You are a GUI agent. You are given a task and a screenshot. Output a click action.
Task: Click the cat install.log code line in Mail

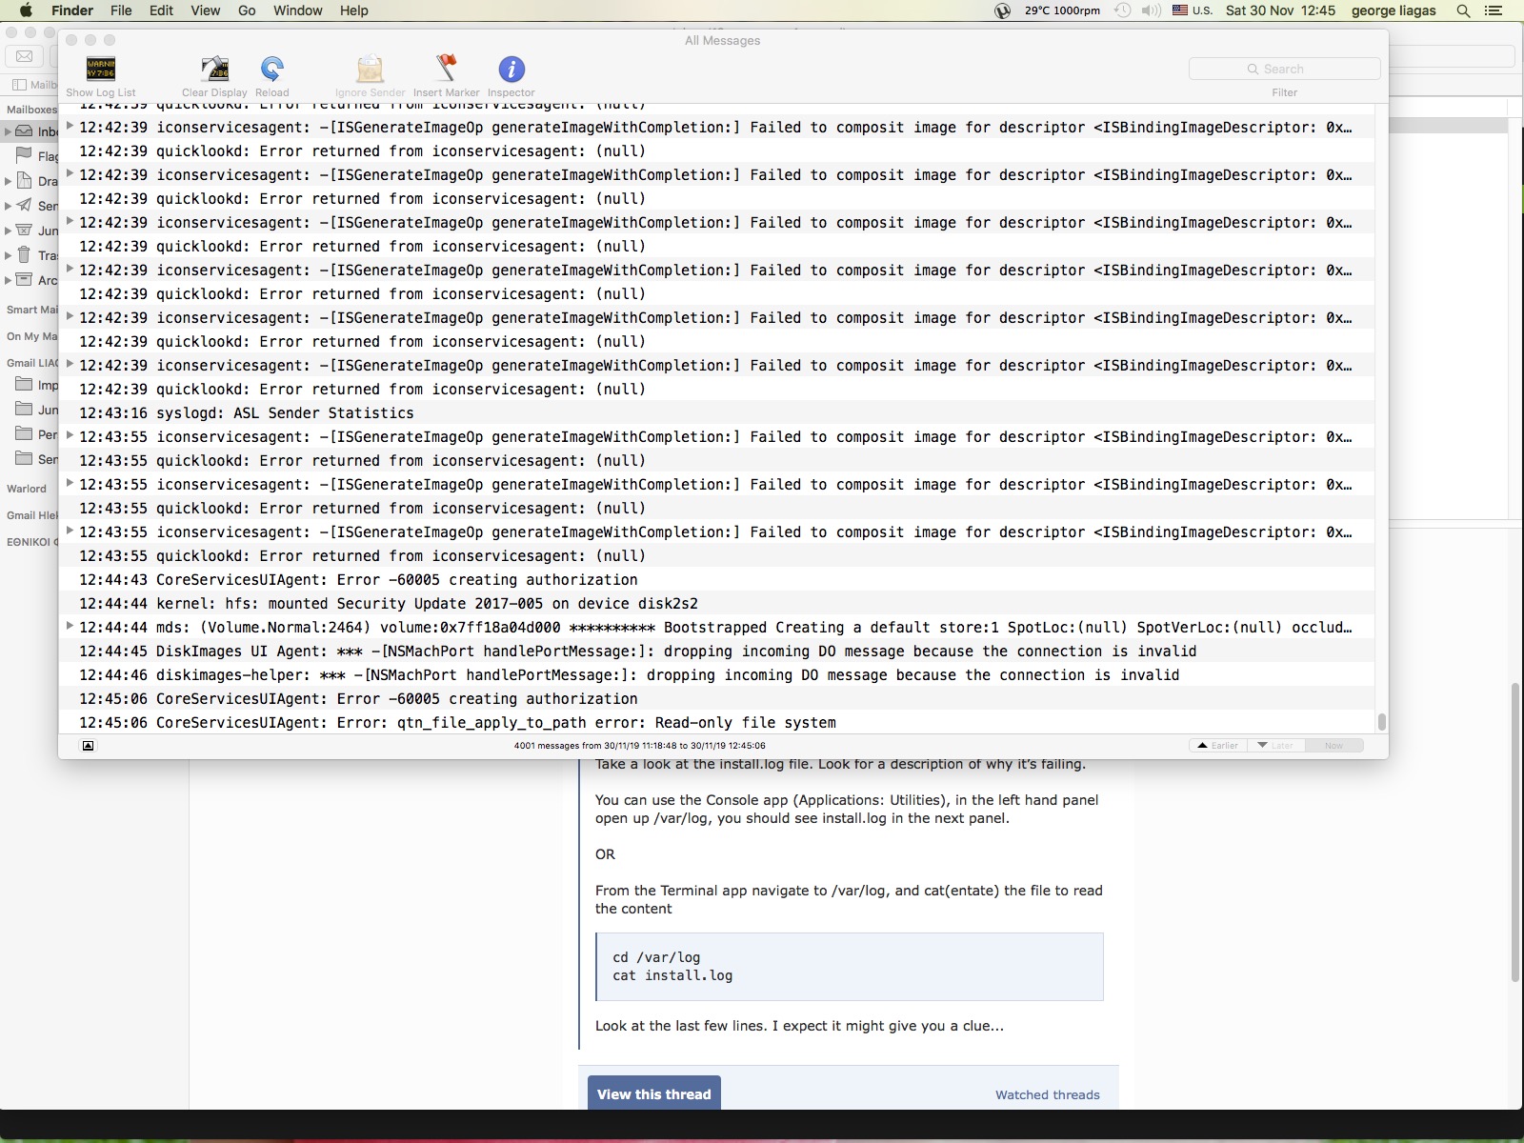(x=672, y=975)
